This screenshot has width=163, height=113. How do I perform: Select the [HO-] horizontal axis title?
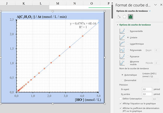click(88, 100)
